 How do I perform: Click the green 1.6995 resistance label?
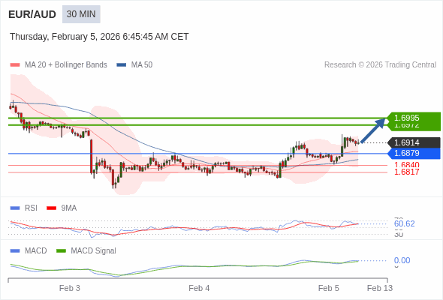click(414, 118)
